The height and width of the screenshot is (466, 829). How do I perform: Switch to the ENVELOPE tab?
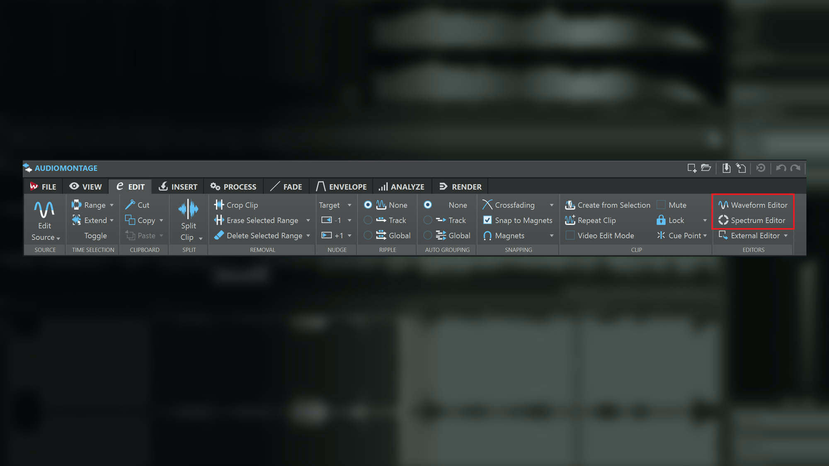(x=341, y=186)
